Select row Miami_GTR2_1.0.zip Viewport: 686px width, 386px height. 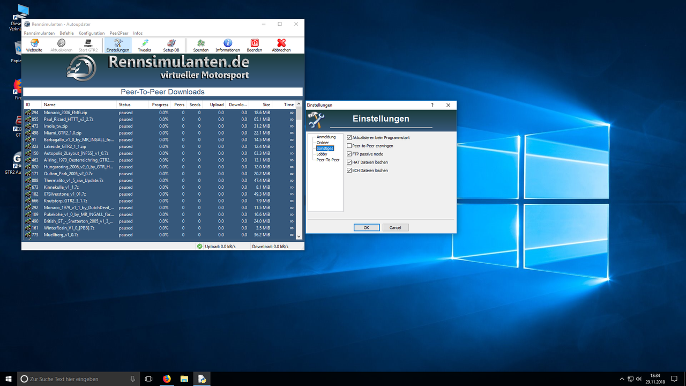160,133
